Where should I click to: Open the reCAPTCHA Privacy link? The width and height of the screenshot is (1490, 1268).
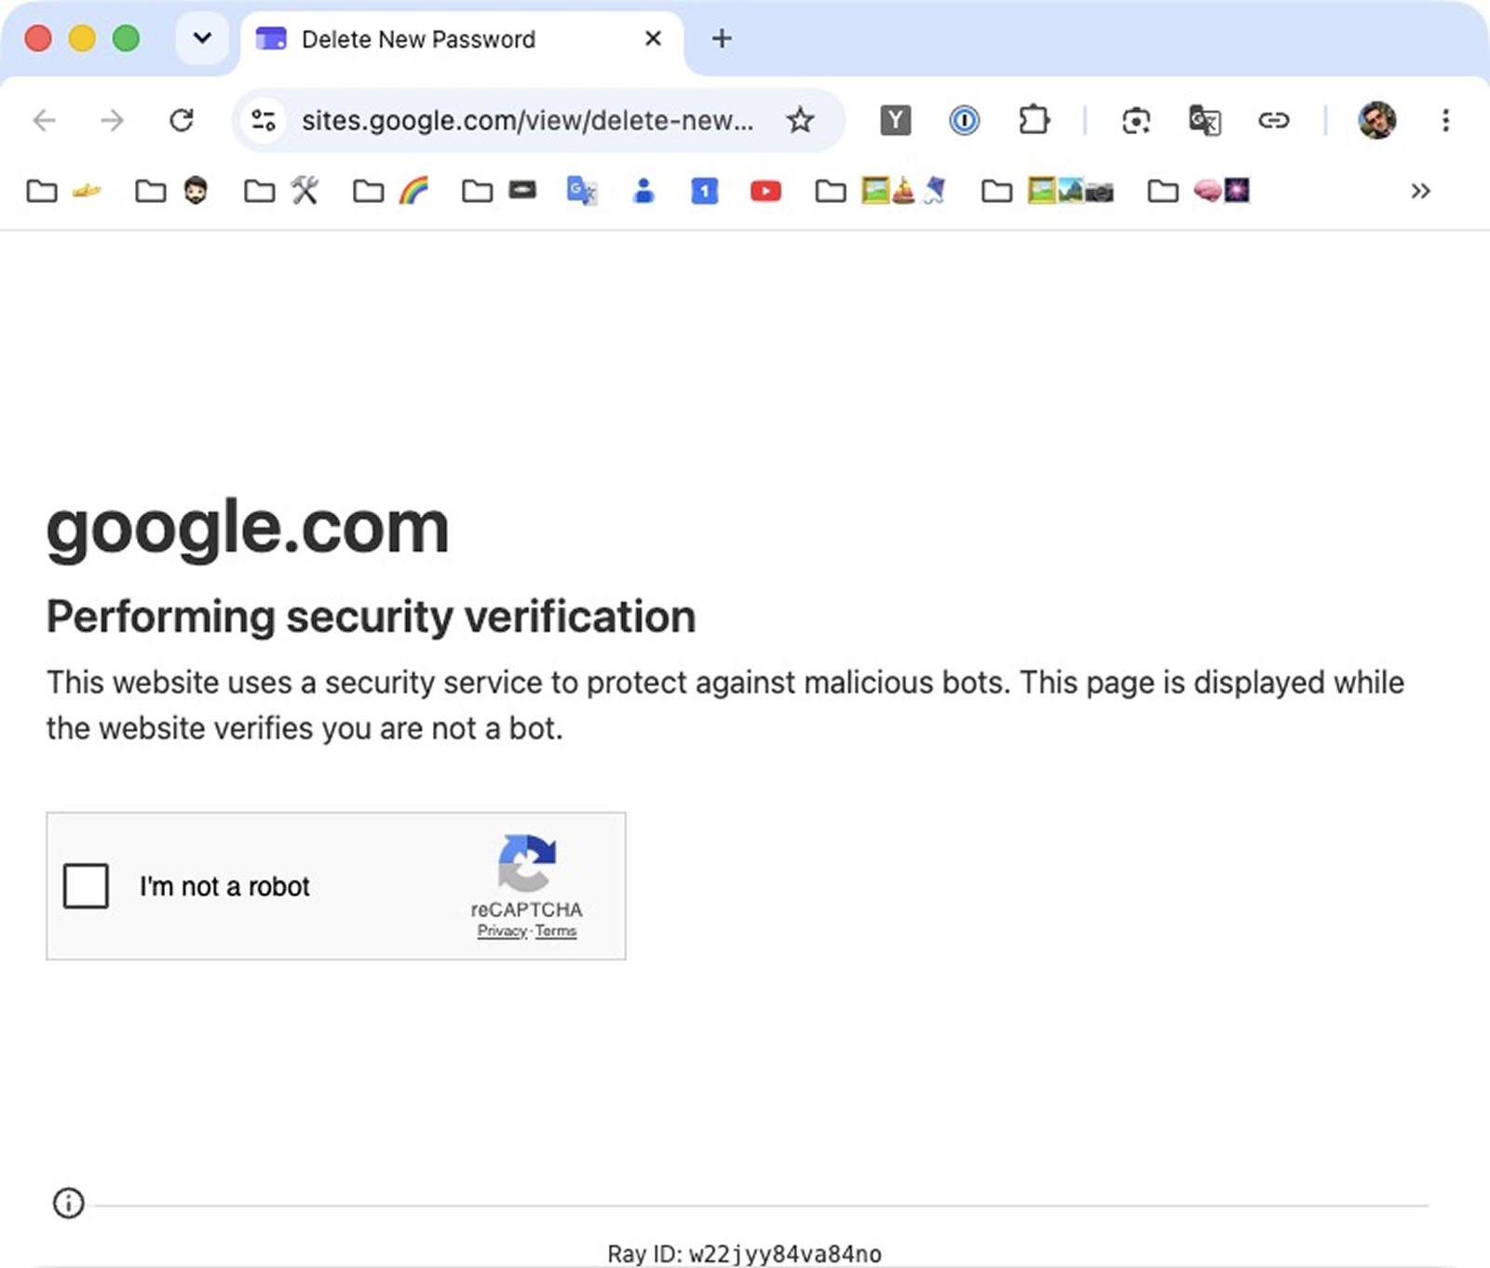click(x=502, y=931)
